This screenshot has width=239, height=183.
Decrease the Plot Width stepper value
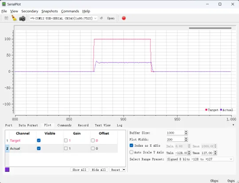click(186, 140)
